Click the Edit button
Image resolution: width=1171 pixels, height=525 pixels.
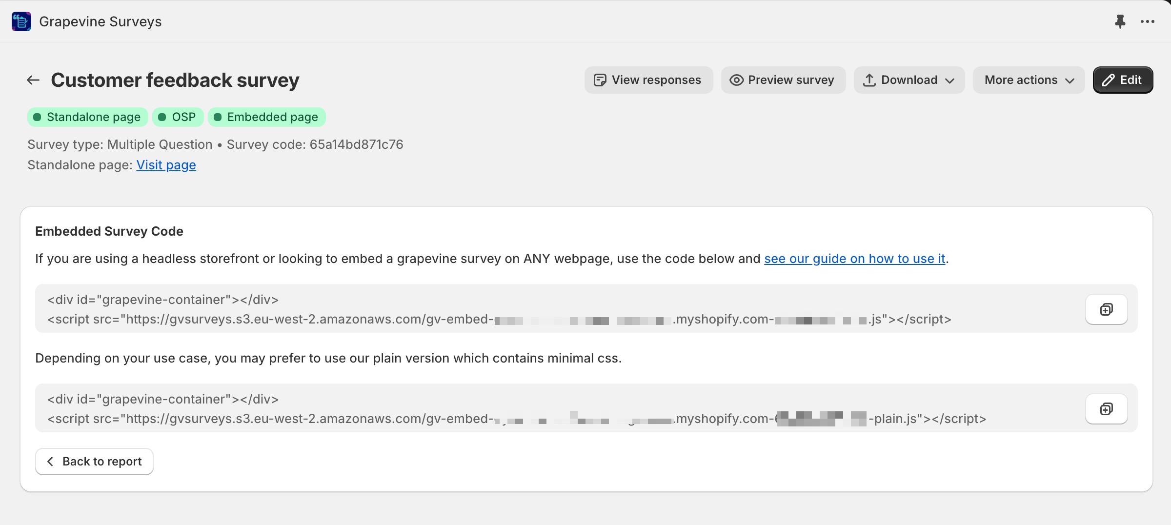(x=1123, y=80)
